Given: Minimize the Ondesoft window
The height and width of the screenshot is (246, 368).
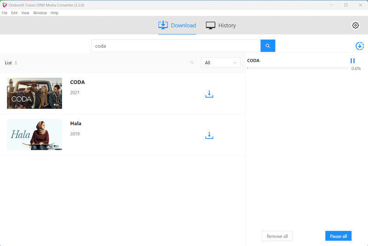Looking at the screenshot, I should [331, 5].
